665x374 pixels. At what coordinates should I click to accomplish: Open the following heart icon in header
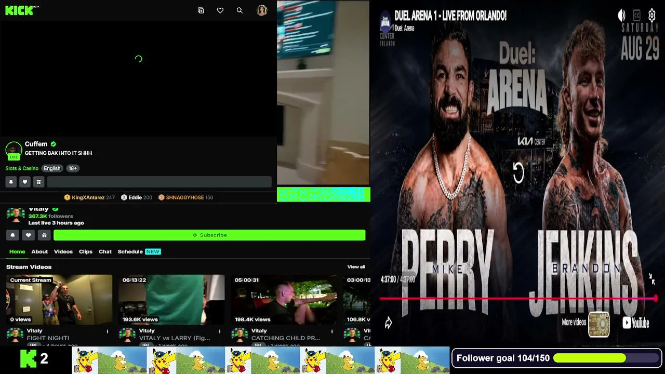click(220, 10)
